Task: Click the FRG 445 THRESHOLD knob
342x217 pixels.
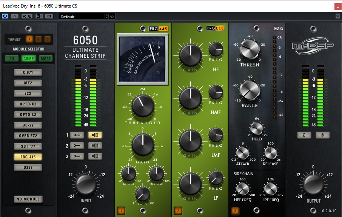Action: coord(143,106)
